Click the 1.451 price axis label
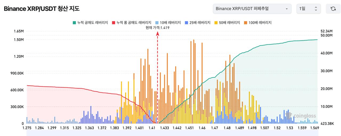Image resolution: width=341 pixels, height=136 pixels. pos(189,128)
